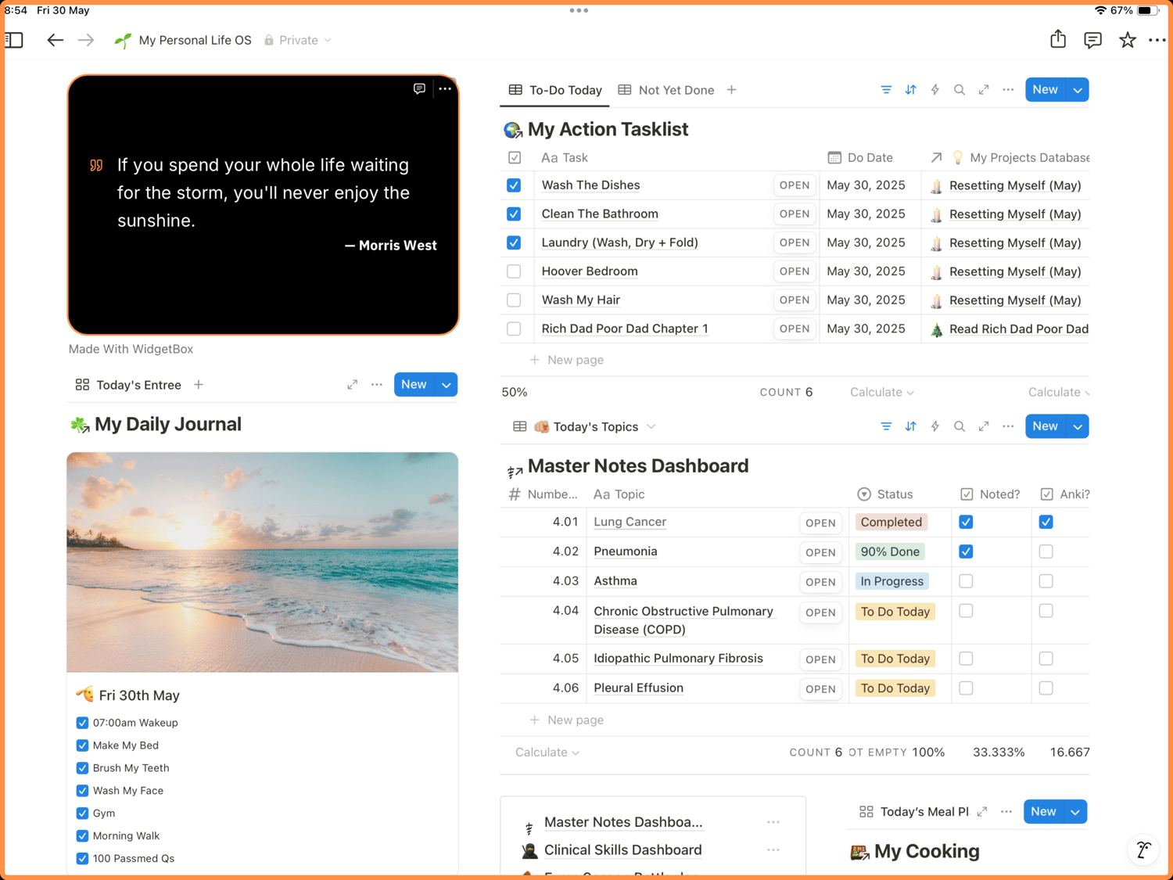Favorite the page with the star icon

coord(1127,40)
